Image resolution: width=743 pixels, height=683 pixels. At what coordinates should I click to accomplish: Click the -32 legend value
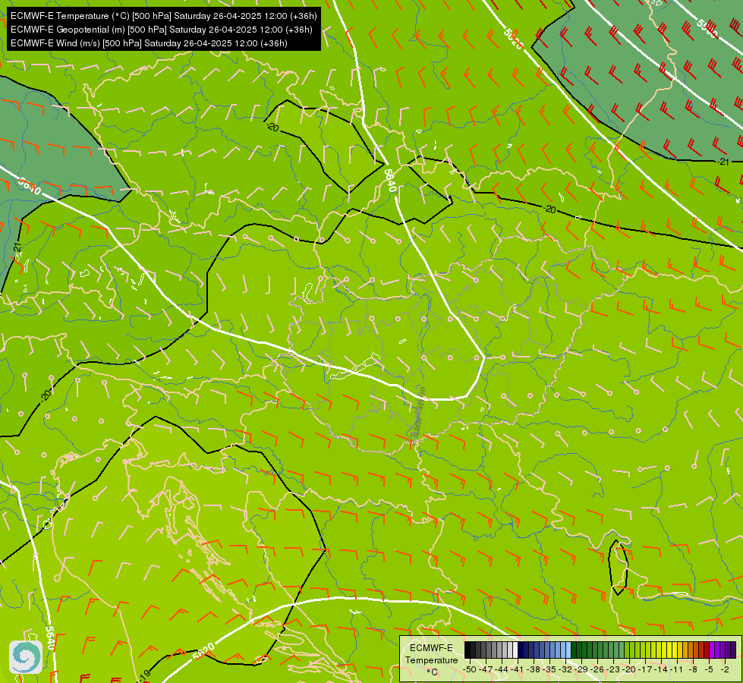click(565, 669)
